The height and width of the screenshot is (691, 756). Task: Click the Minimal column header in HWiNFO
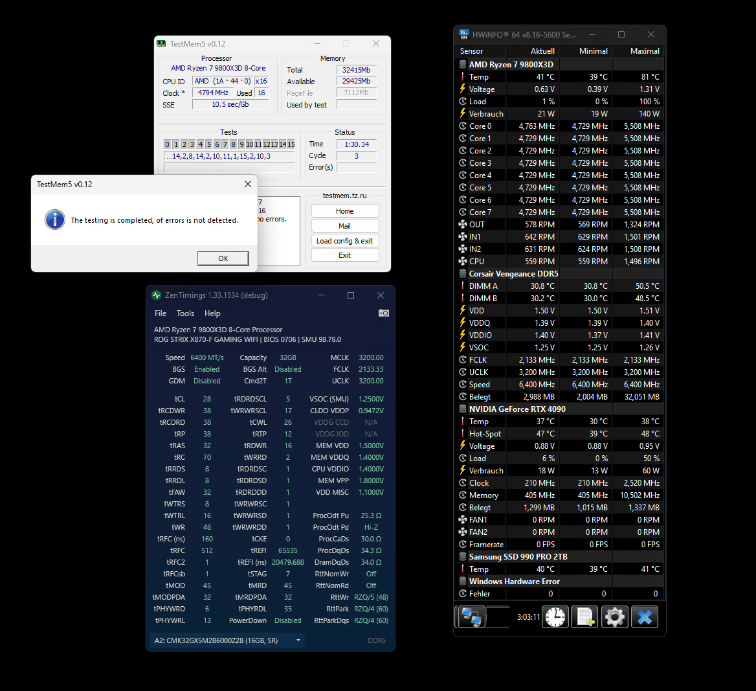coord(586,51)
